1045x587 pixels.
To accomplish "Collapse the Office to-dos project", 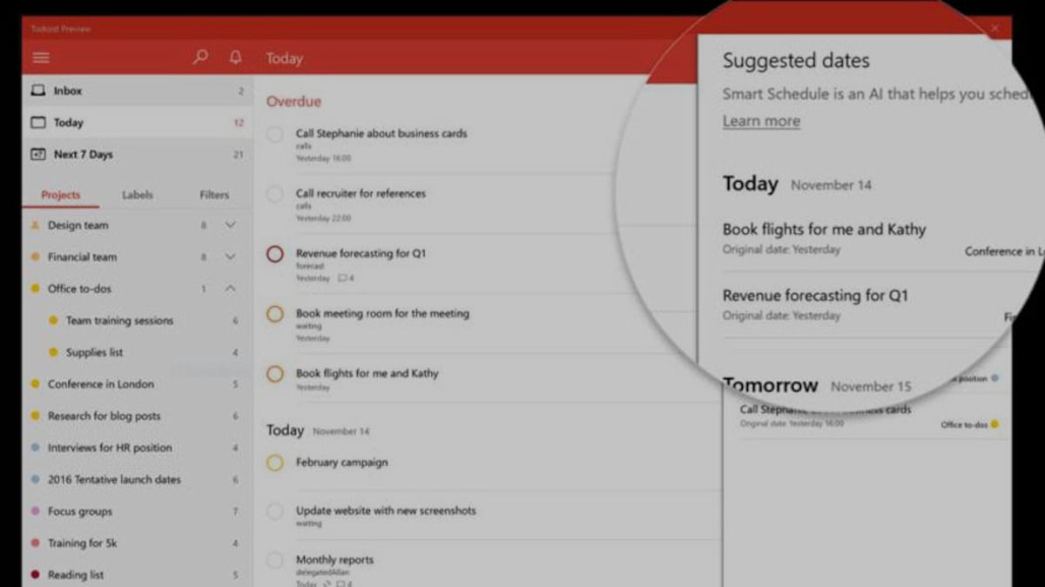I will click(x=230, y=289).
